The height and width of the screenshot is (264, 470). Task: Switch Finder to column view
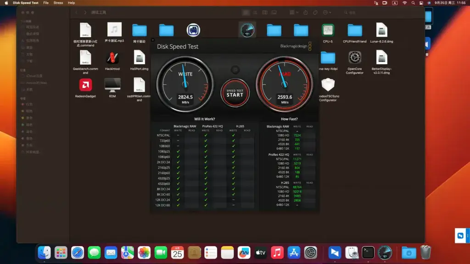[265, 12]
